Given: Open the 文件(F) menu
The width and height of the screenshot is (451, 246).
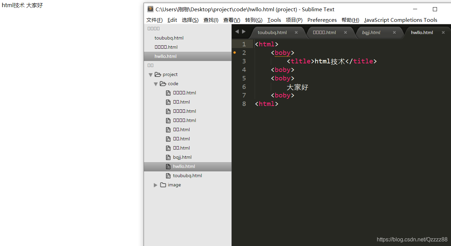Looking at the screenshot, I should pos(155,20).
